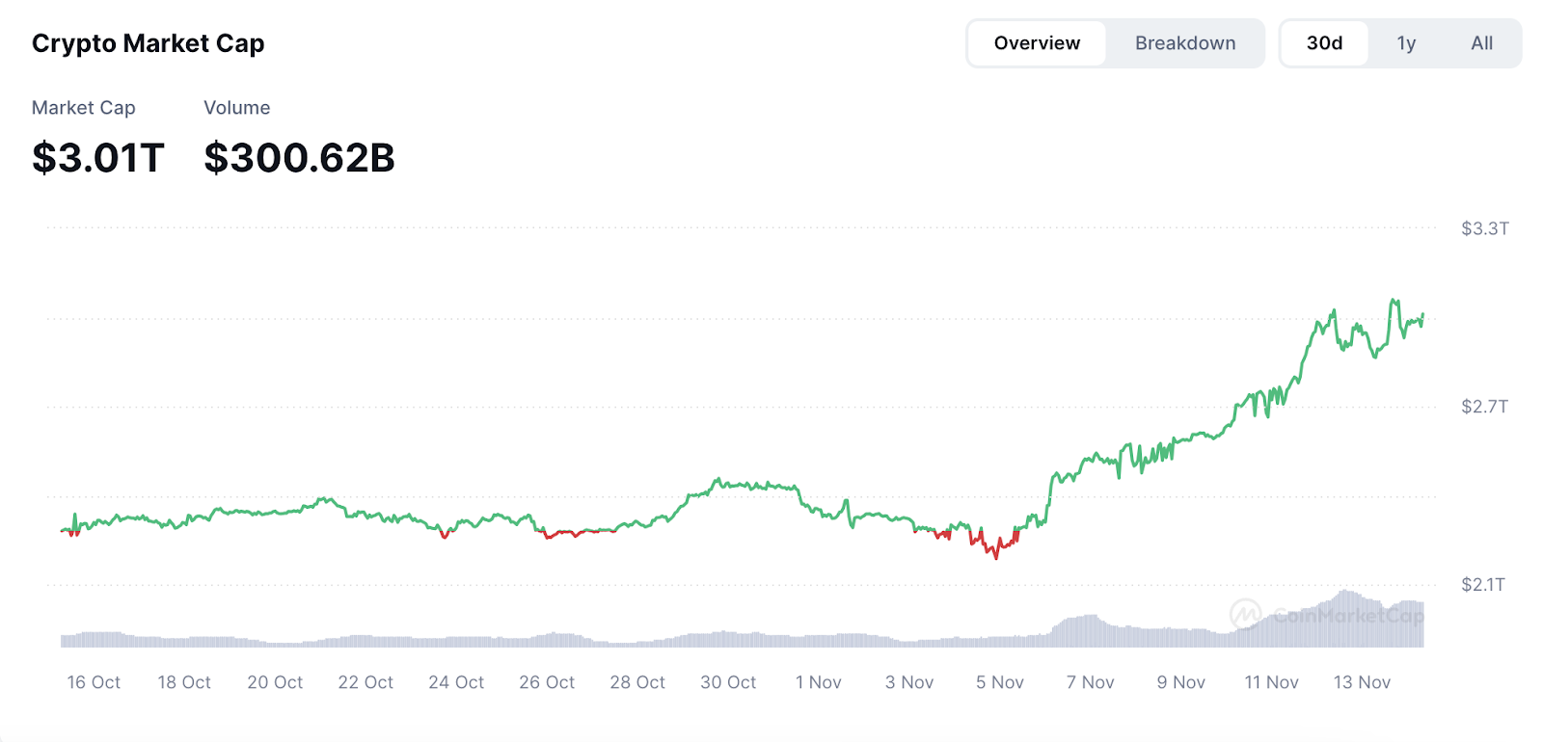Screen dimensions: 1543x742
Task: Click the 5 Nov date marker
Action: pyautogui.click(x=1000, y=682)
